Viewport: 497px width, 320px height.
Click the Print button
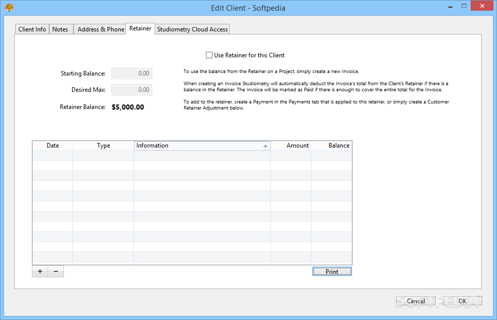point(332,271)
